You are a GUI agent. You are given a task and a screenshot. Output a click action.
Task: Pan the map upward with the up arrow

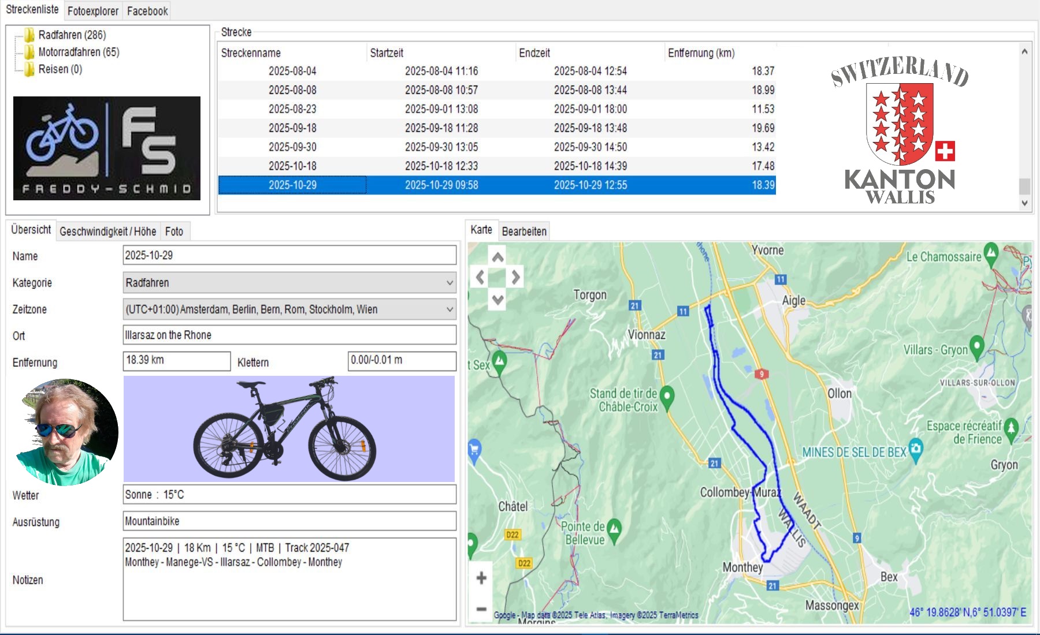pyautogui.click(x=497, y=257)
